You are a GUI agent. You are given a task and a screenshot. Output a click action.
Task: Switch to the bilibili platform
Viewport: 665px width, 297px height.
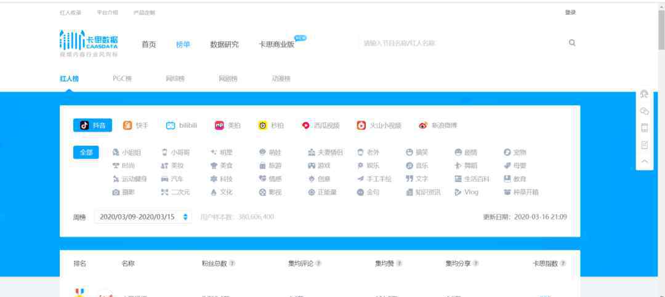(x=182, y=125)
